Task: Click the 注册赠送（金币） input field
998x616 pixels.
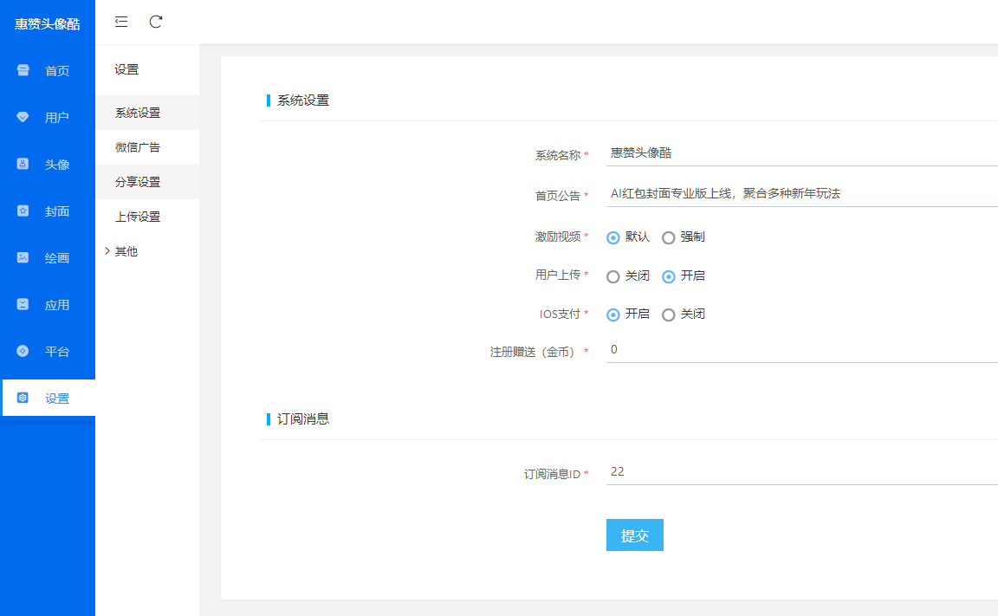Action: (802, 349)
